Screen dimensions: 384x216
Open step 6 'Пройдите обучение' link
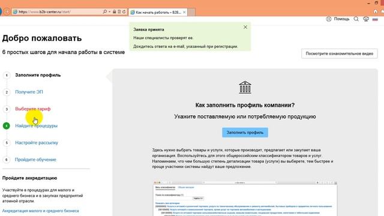coord(35,160)
